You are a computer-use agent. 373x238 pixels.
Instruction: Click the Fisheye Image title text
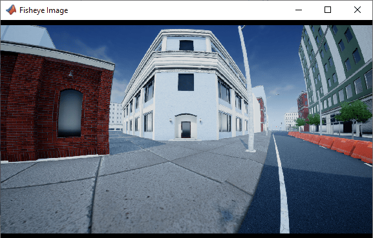pyautogui.click(x=44, y=10)
